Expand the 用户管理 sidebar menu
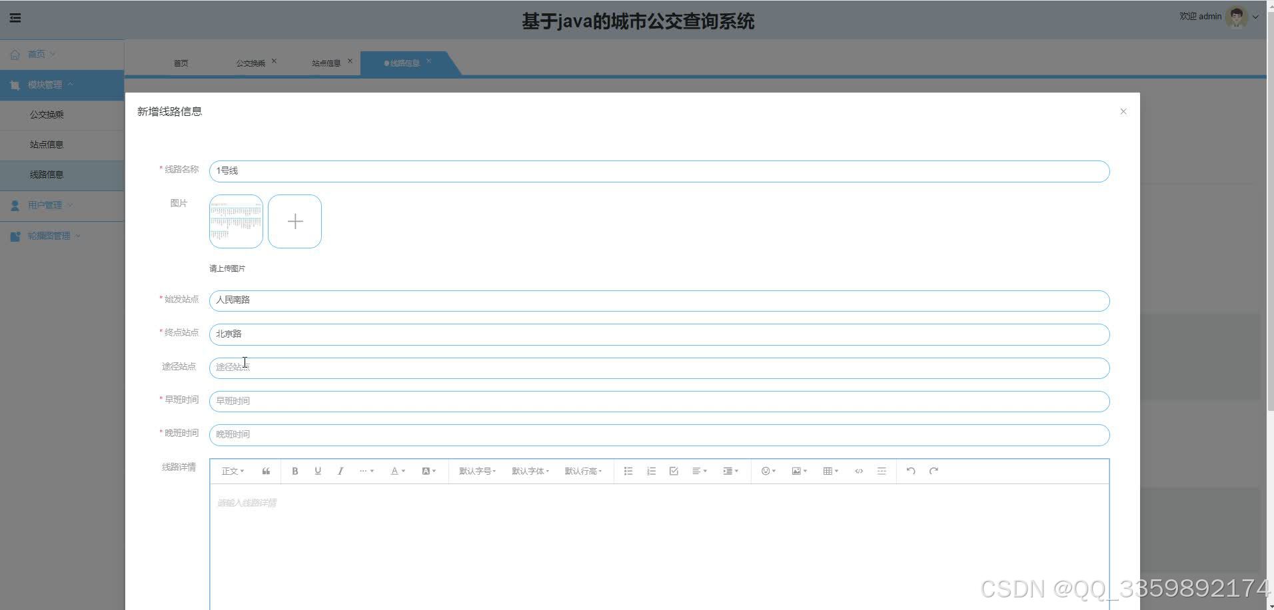1274x610 pixels. [62, 205]
